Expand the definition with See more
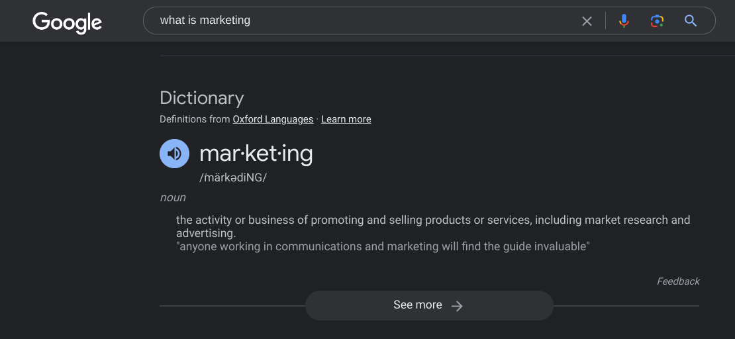Image resolution: width=735 pixels, height=339 pixels. pyautogui.click(x=417, y=305)
